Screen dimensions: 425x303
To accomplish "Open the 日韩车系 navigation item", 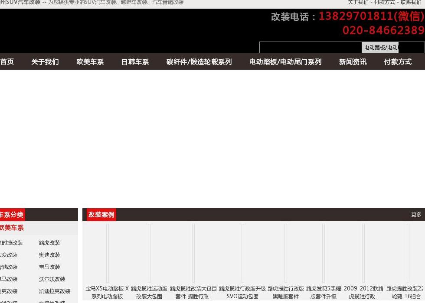I will 135,62.
